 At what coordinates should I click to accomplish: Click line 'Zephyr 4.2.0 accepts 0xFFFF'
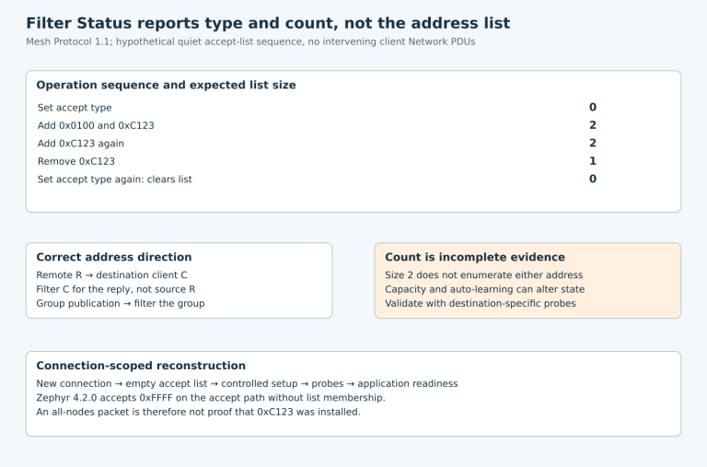211,398
